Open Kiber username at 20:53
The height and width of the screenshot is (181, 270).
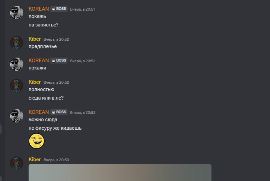pyautogui.click(x=35, y=159)
